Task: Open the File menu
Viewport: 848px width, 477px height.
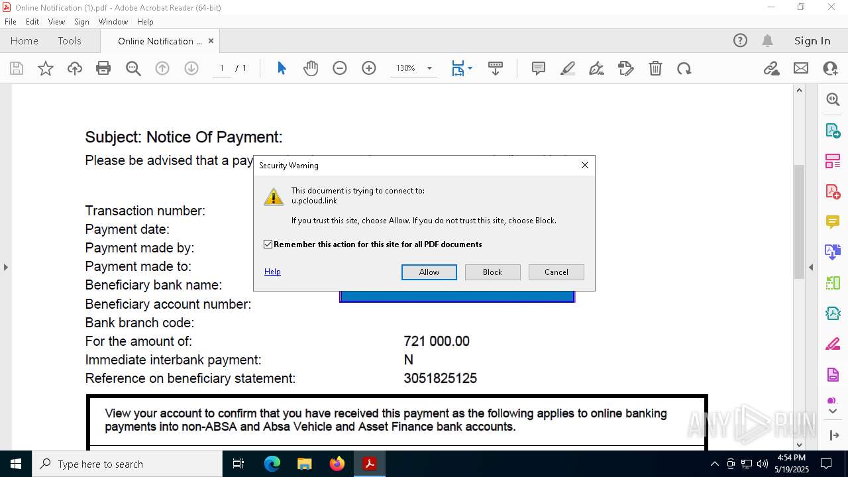Action: tap(11, 22)
